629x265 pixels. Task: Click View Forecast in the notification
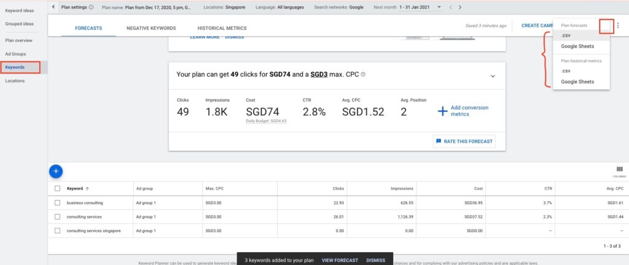(x=340, y=260)
